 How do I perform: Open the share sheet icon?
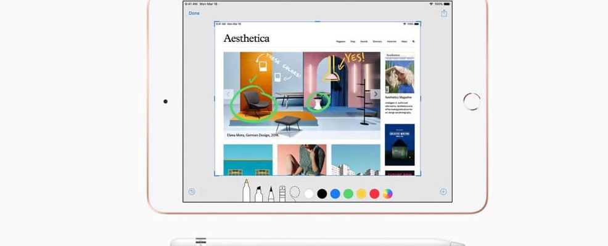[444, 13]
